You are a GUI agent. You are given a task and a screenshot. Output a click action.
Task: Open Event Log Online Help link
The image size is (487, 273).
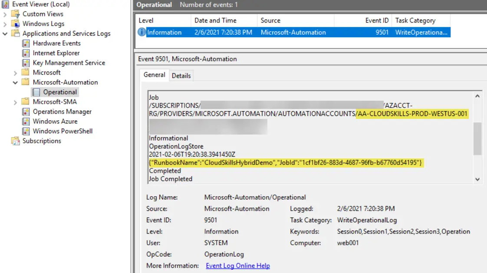click(x=237, y=265)
